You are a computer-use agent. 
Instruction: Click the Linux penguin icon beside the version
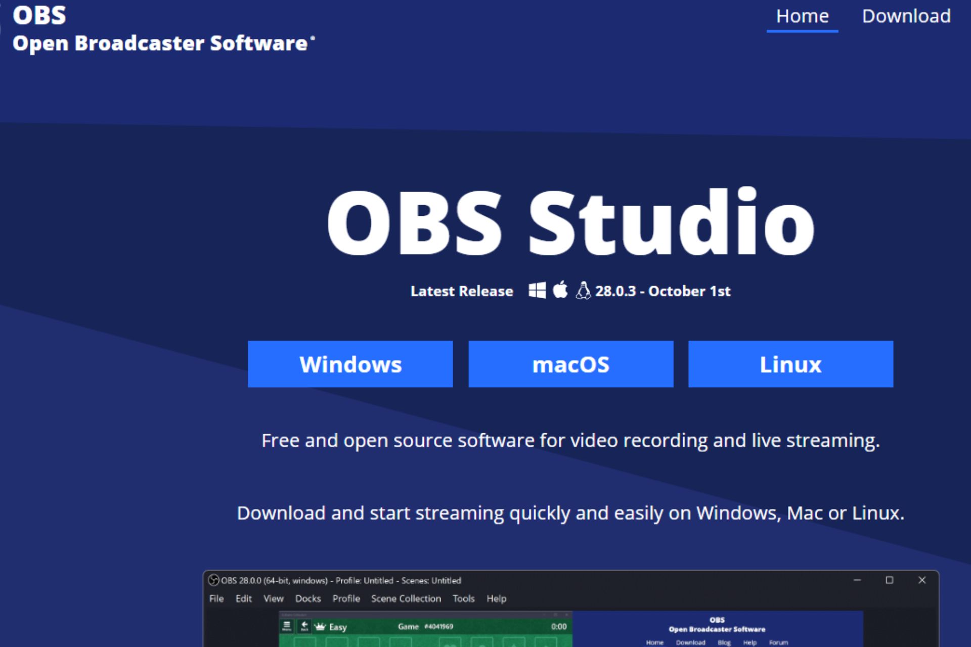coord(583,291)
